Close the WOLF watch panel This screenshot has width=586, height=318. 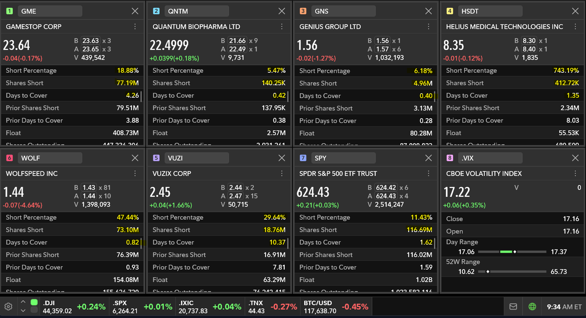(x=135, y=158)
